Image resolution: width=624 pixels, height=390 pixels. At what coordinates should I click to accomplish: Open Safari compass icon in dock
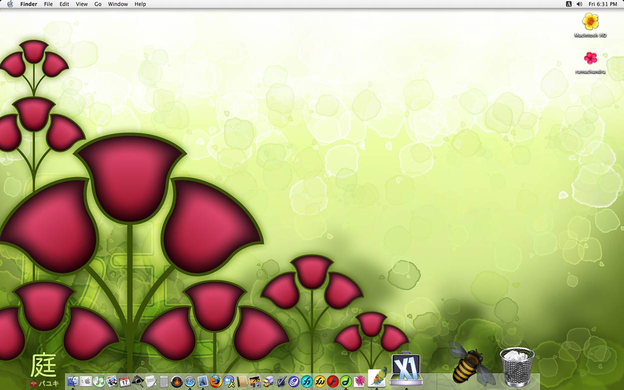pos(190,382)
